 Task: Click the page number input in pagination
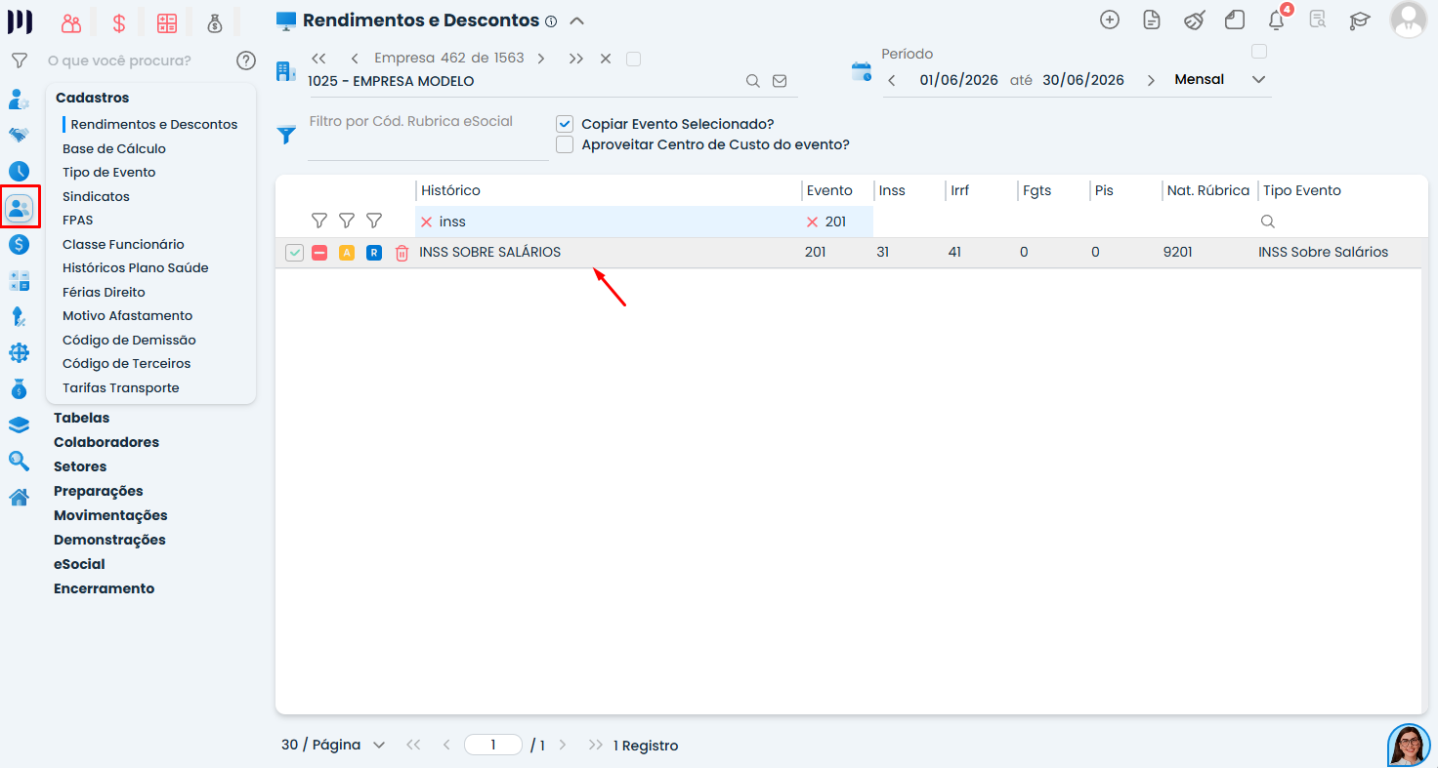[x=493, y=745]
